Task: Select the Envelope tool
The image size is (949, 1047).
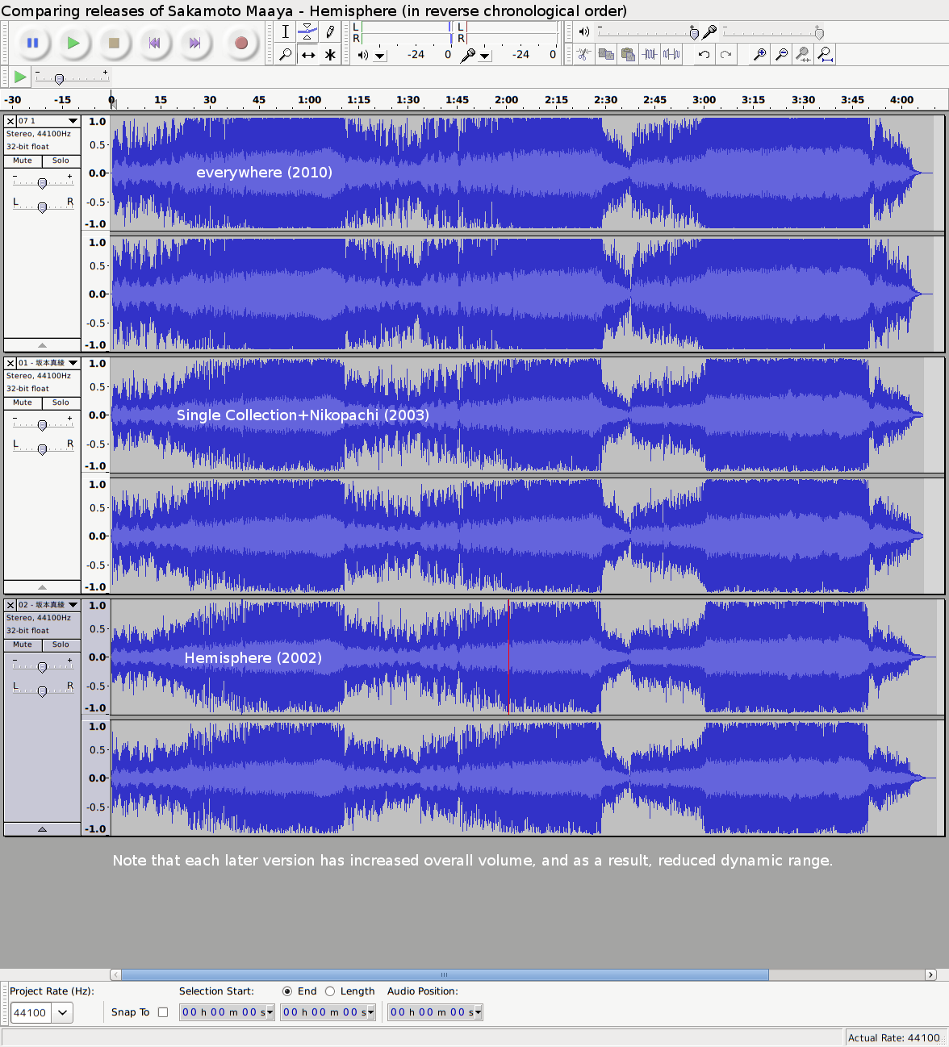Action: pos(307,31)
